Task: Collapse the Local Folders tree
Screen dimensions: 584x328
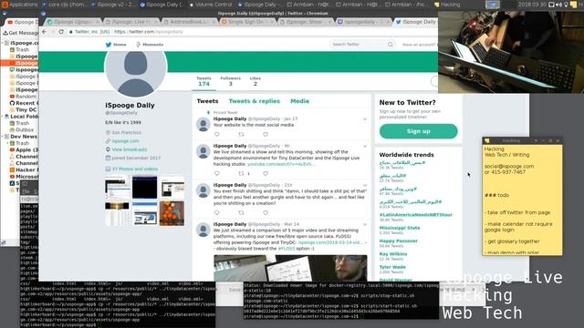Action: (x=3, y=117)
